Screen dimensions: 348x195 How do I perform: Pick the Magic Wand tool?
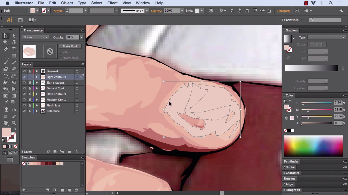[6, 43]
